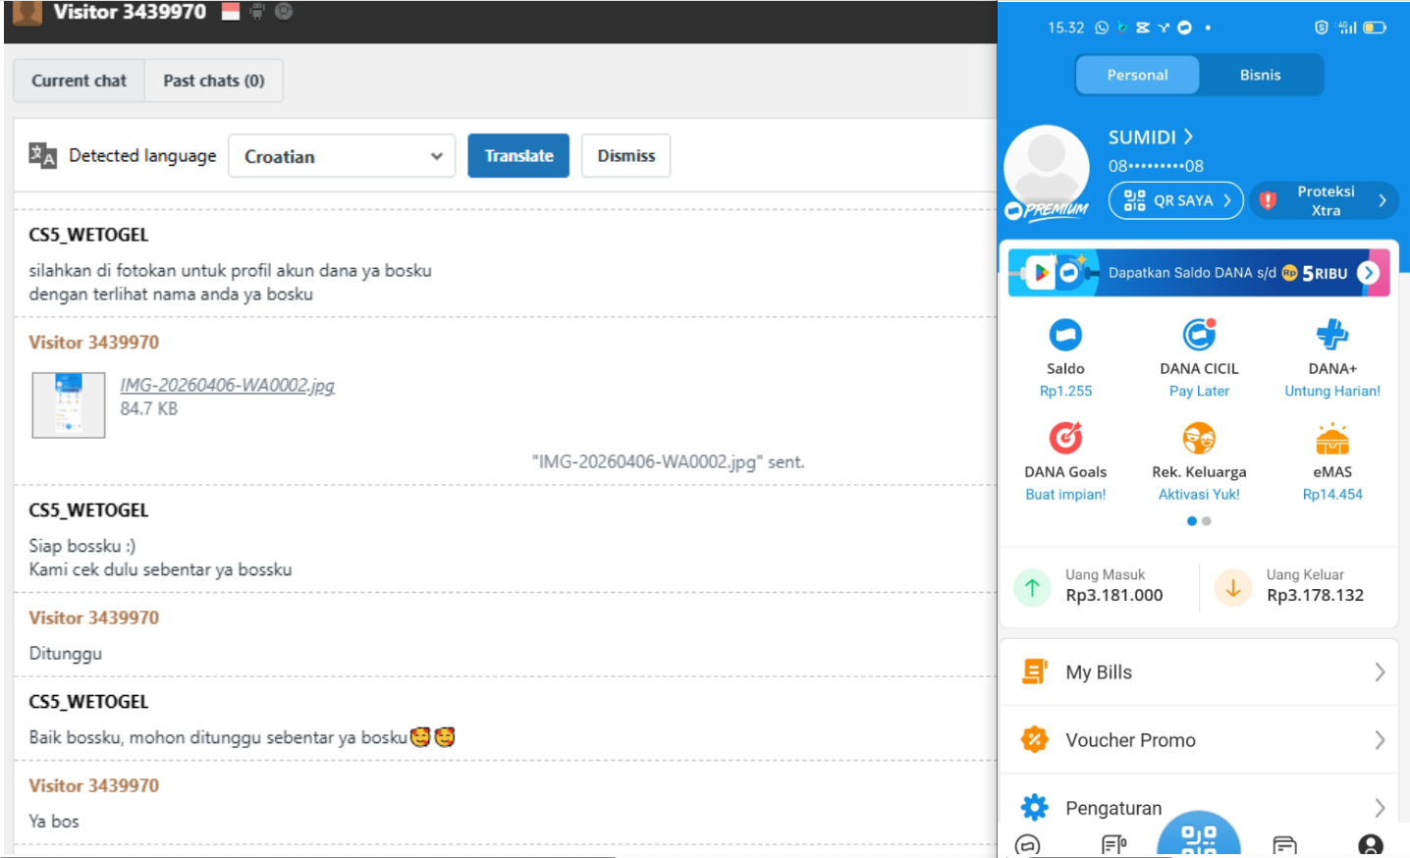
Task: Open the Saldo balance icon
Action: (x=1065, y=335)
